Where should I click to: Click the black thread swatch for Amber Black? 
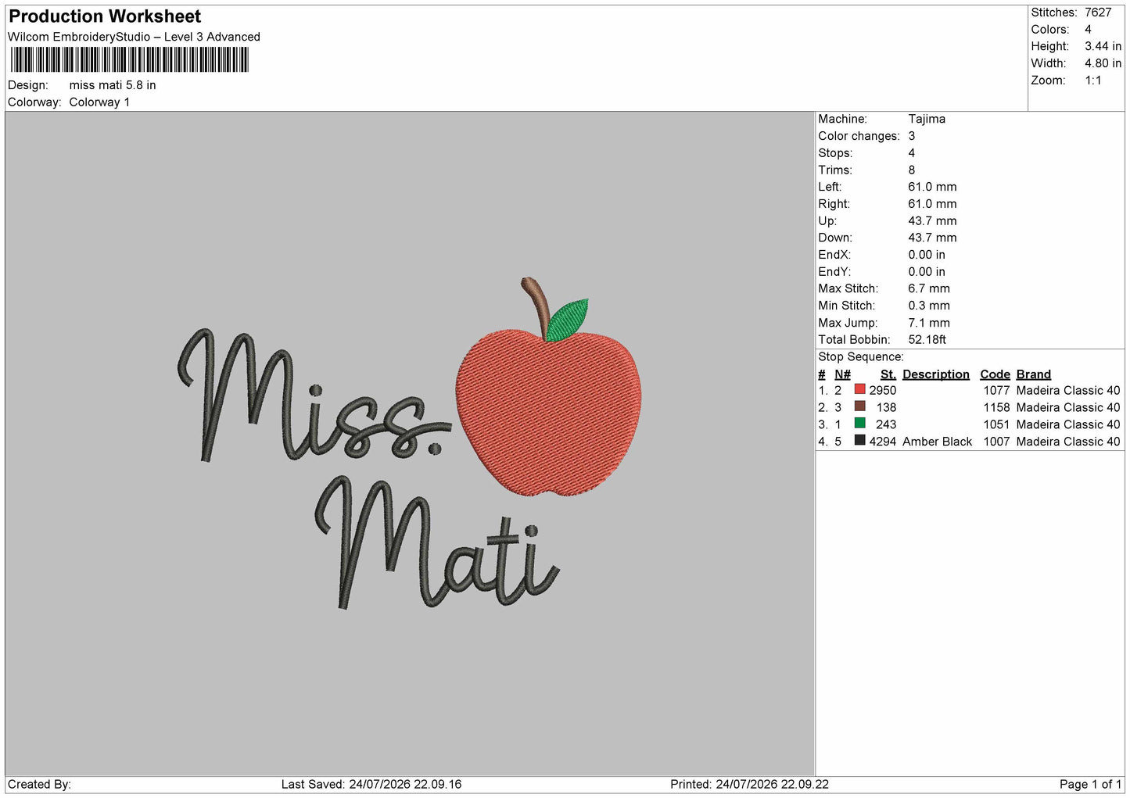coord(859,441)
